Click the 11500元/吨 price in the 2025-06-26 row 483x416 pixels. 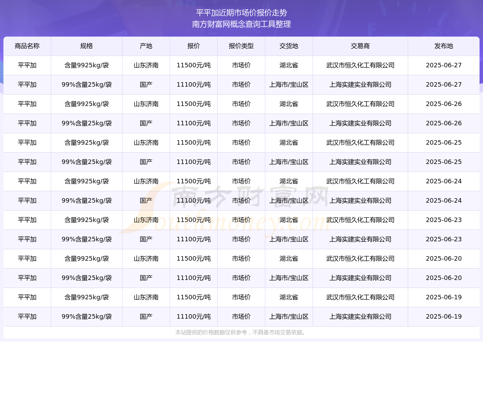[194, 104]
